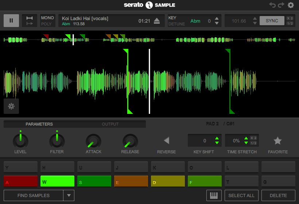Click the redo arrow icon
299x204 pixels.
point(281,5)
